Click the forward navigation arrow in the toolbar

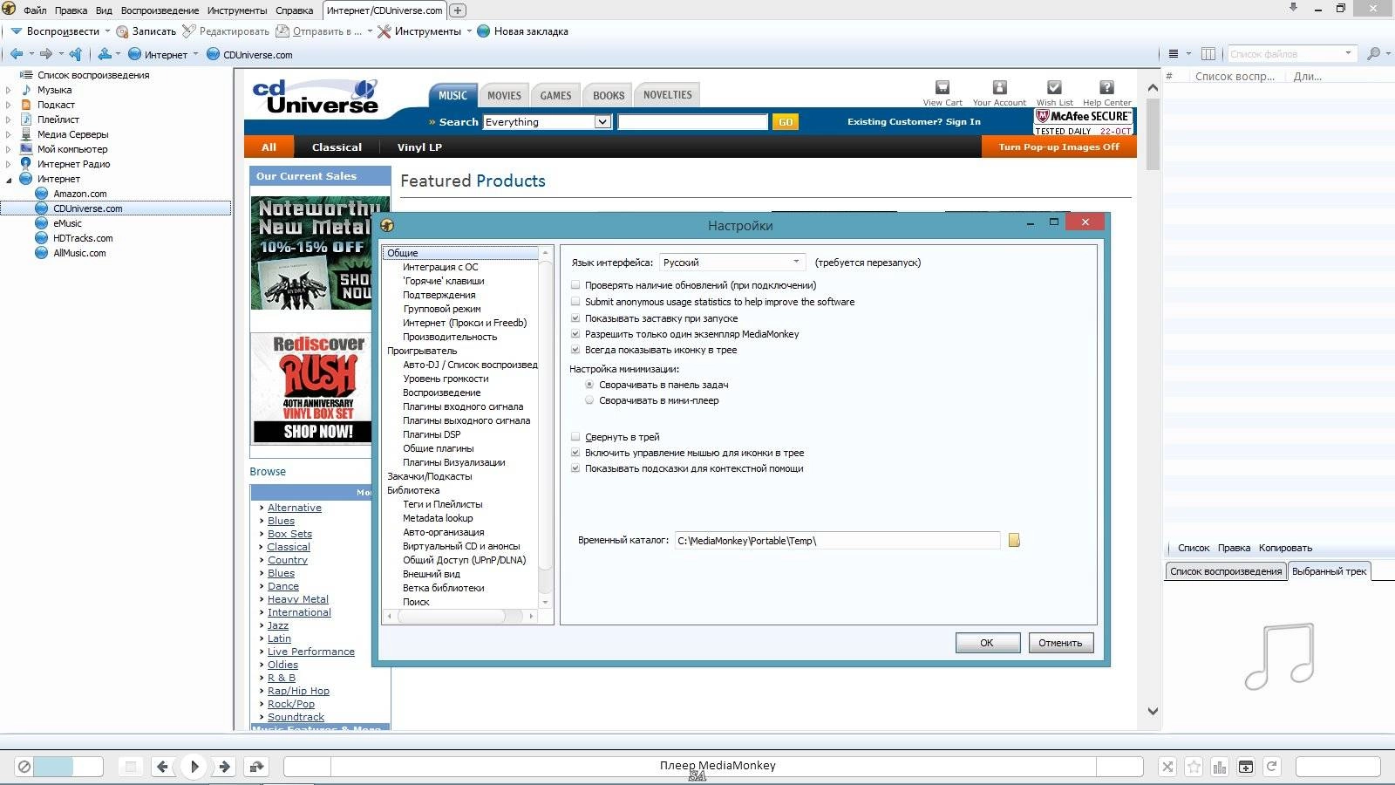[46, 54]
